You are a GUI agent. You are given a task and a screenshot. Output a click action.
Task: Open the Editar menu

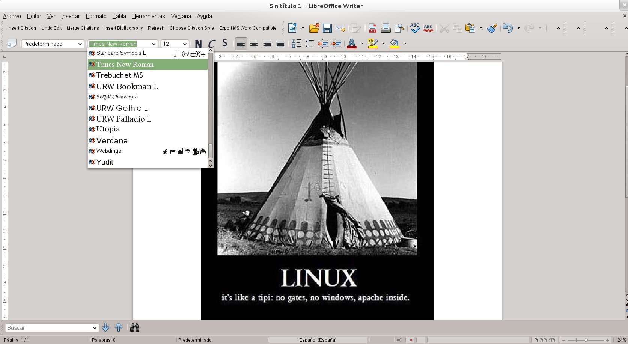[34, 16]
